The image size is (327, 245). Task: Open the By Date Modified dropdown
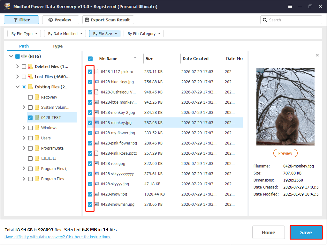pyautogui.click(x=65, y=33)
